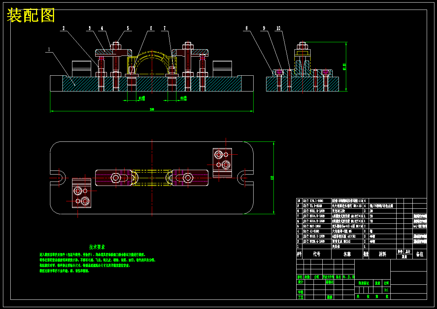Select leader callout number 8 above the side view

click(x=246, y=28)
